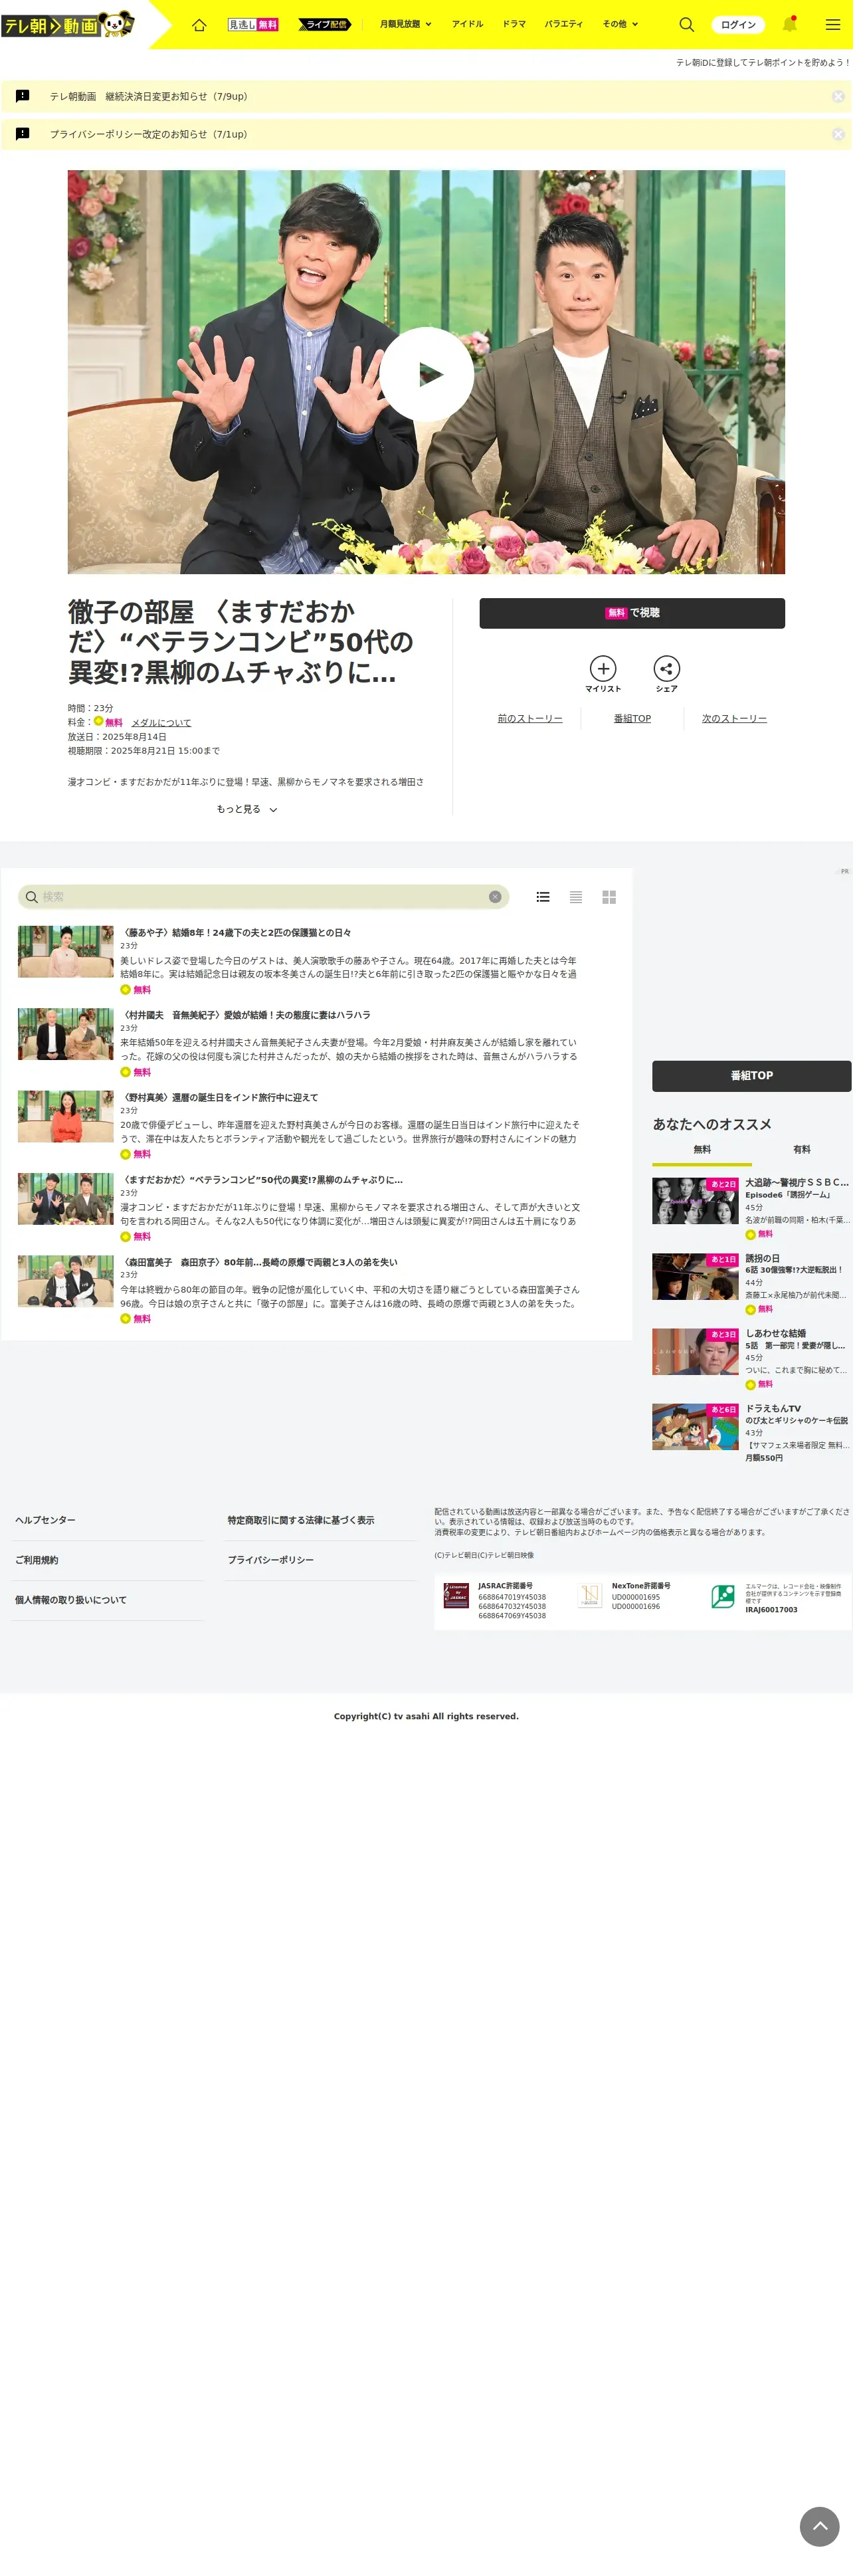Open the hamburger menu
The height and width of the screenshot is (2560, 853).
pos(833,24)
